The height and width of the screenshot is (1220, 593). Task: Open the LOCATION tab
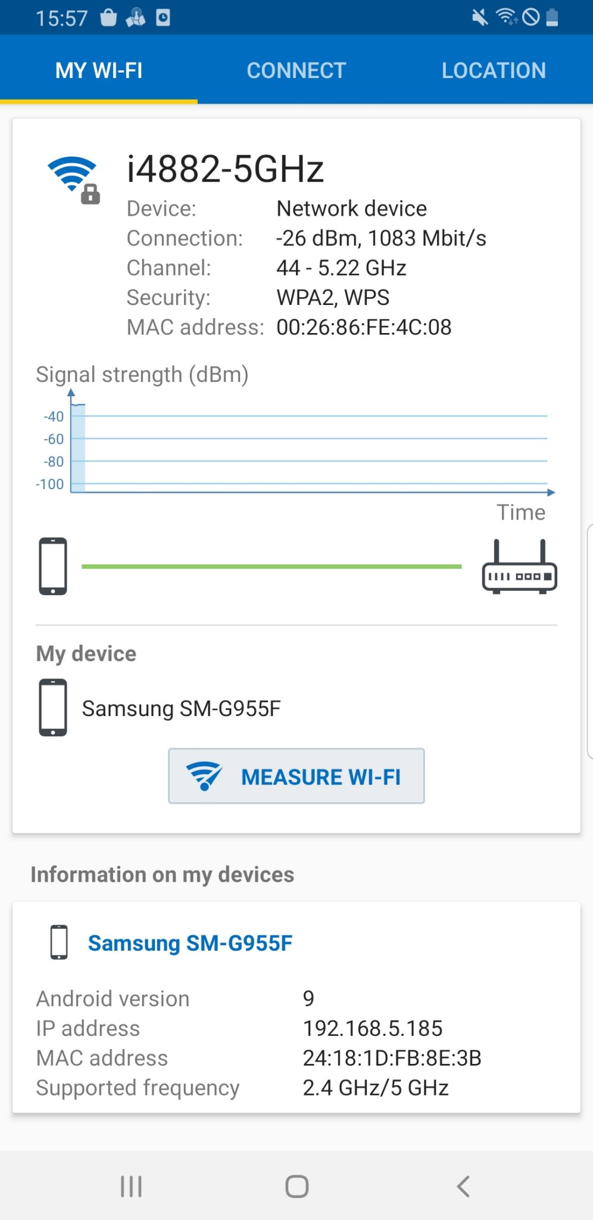point(494,70)
